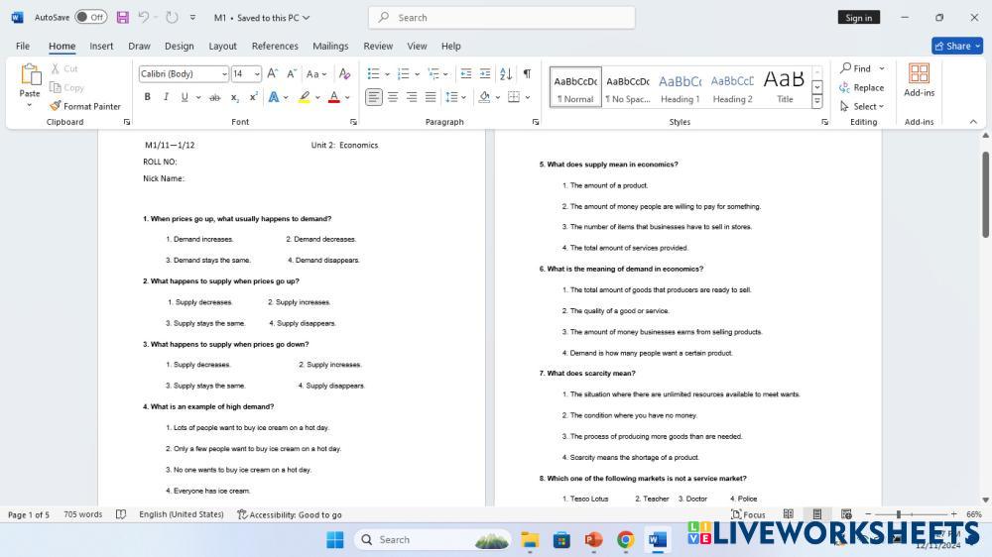This screenshot has width=992, height=557.
Task: Open the font name dropdown
Action: (x=223, y=74)
